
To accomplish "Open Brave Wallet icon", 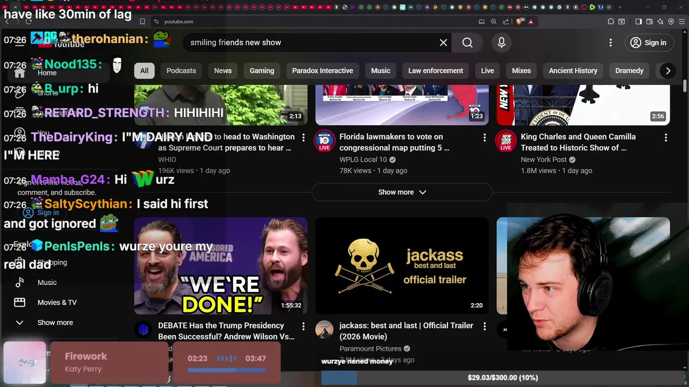I will [649, 21].
